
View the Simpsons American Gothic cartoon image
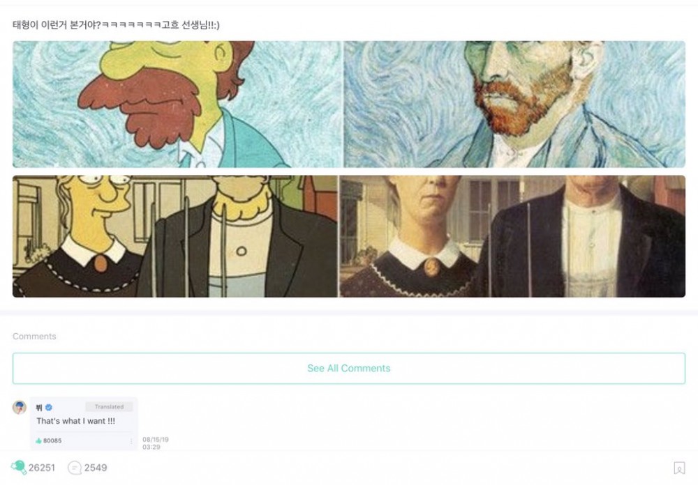click(175, 236)
